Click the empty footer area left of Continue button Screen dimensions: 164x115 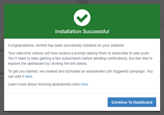pos(52,102)
